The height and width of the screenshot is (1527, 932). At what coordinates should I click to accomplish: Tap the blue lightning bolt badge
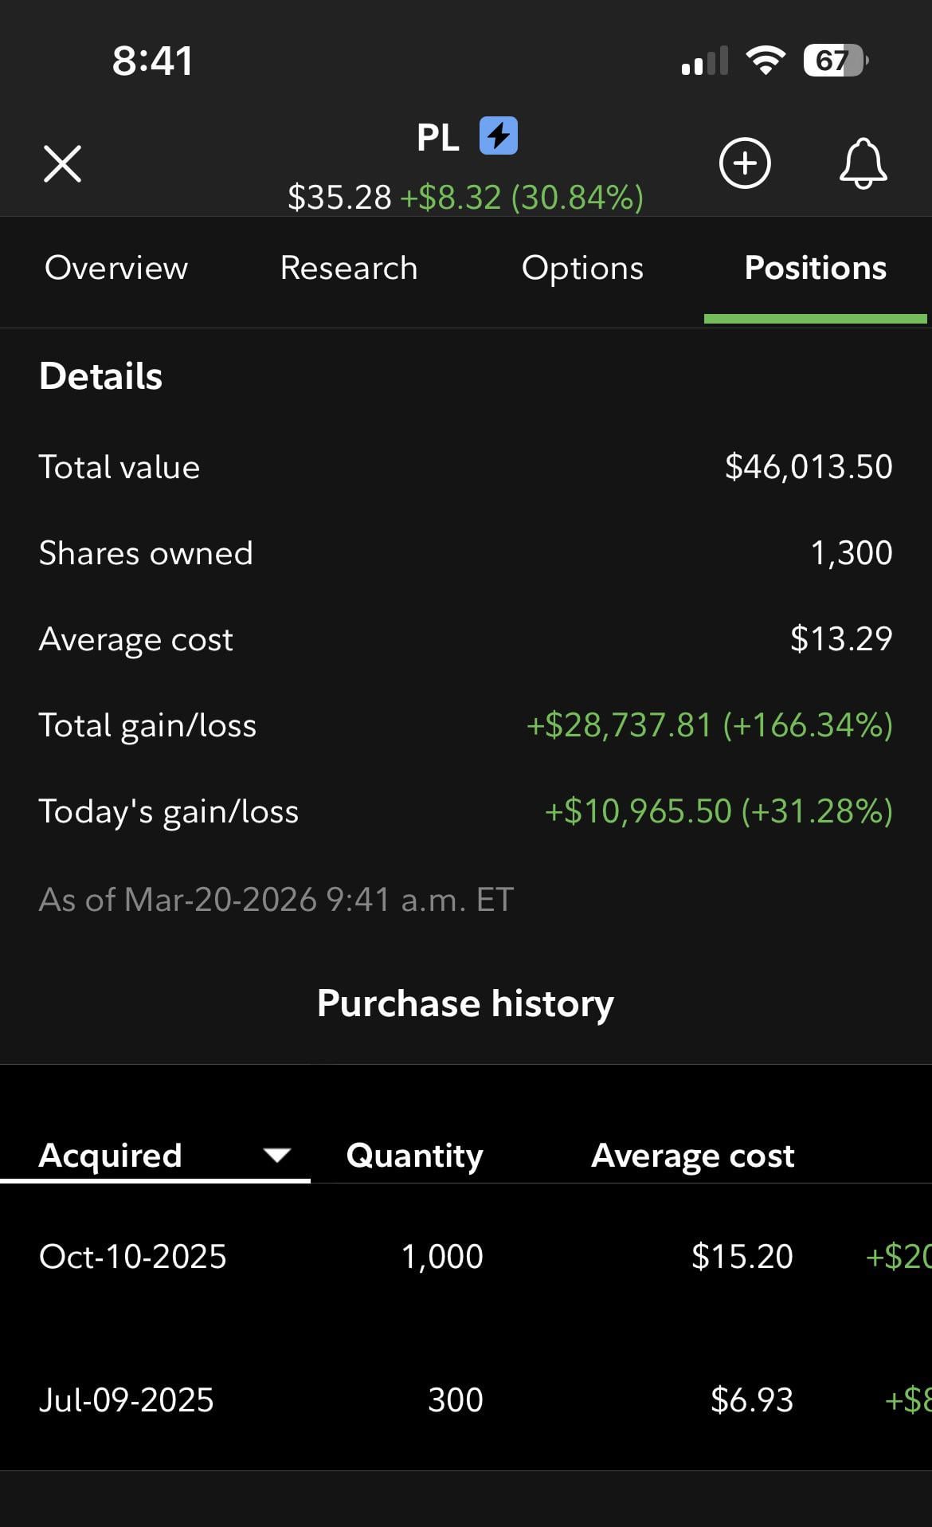[x=499, y=136]
